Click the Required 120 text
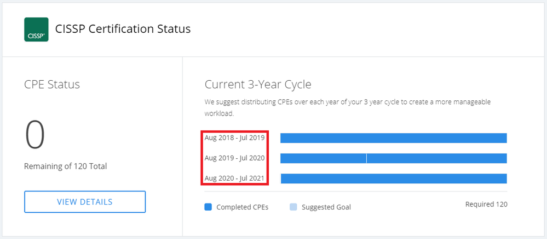The height and width of the screenshot is (239, 547). (x=486, y=204)
